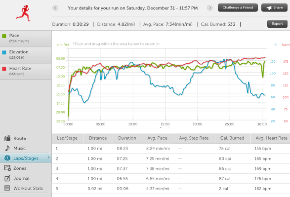Click lap 1 duration 08:23
This screenshot has width=290, height=197.
pyautogui.click(x=122, y=149)
